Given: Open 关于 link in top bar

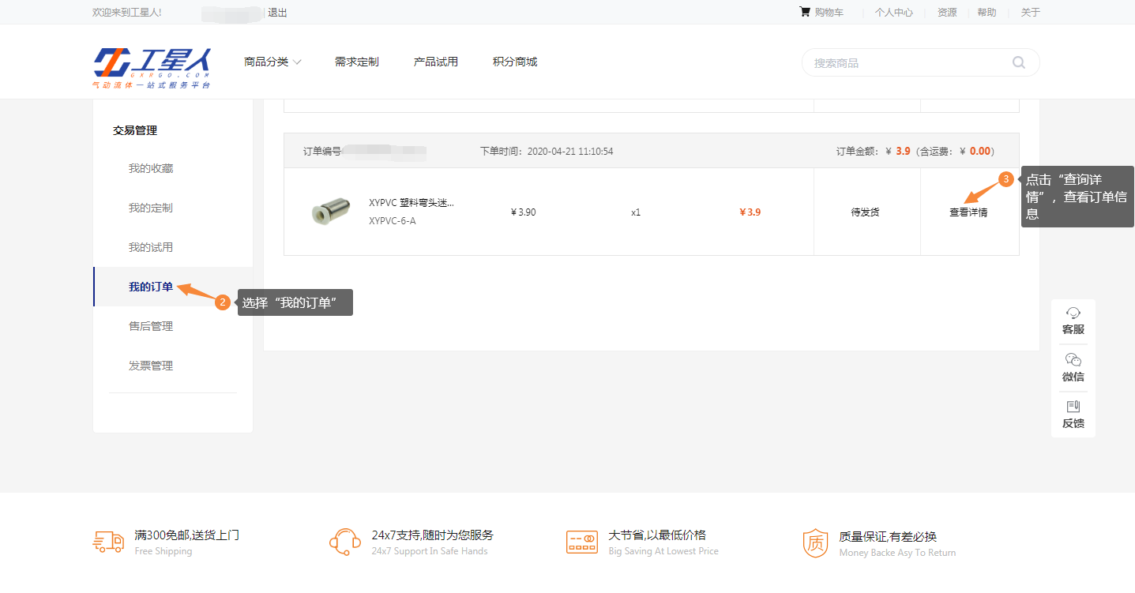Looking at the screenshot, I should click(x=1030, y=12).
